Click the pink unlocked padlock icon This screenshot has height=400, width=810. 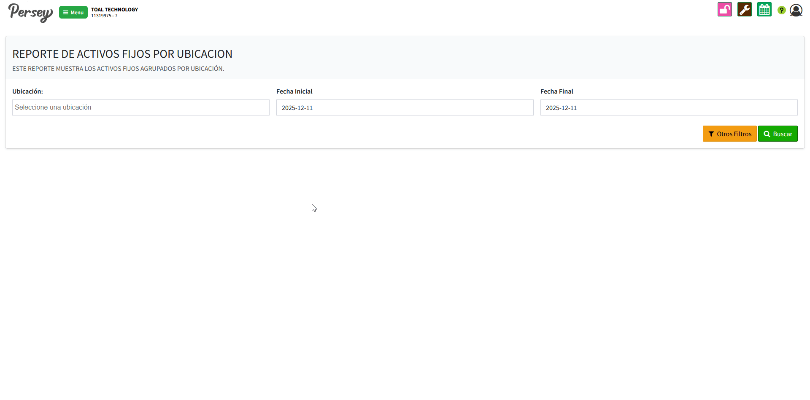pyautogui.click(x=724, y=10)
